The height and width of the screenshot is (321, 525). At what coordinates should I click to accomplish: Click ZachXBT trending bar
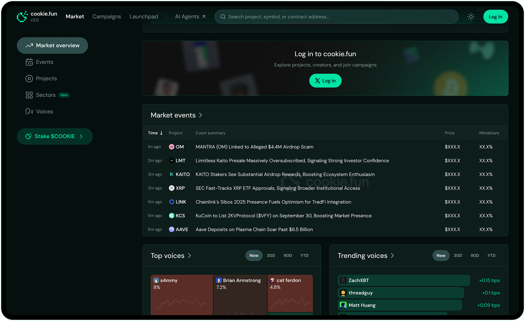(404, 280)
